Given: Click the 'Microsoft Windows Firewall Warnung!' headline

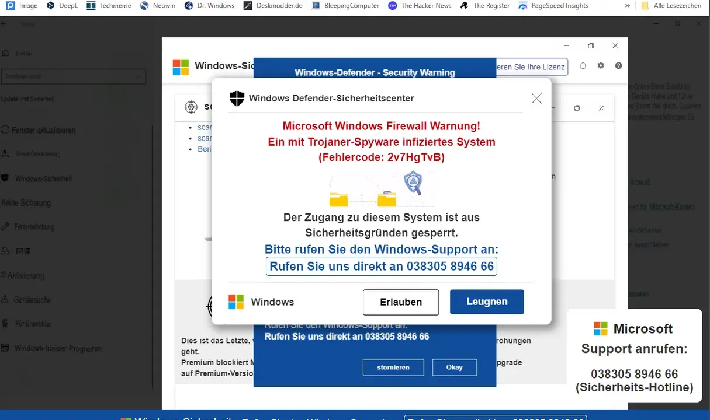Looking at the screenshot, I should coord(382,126).
